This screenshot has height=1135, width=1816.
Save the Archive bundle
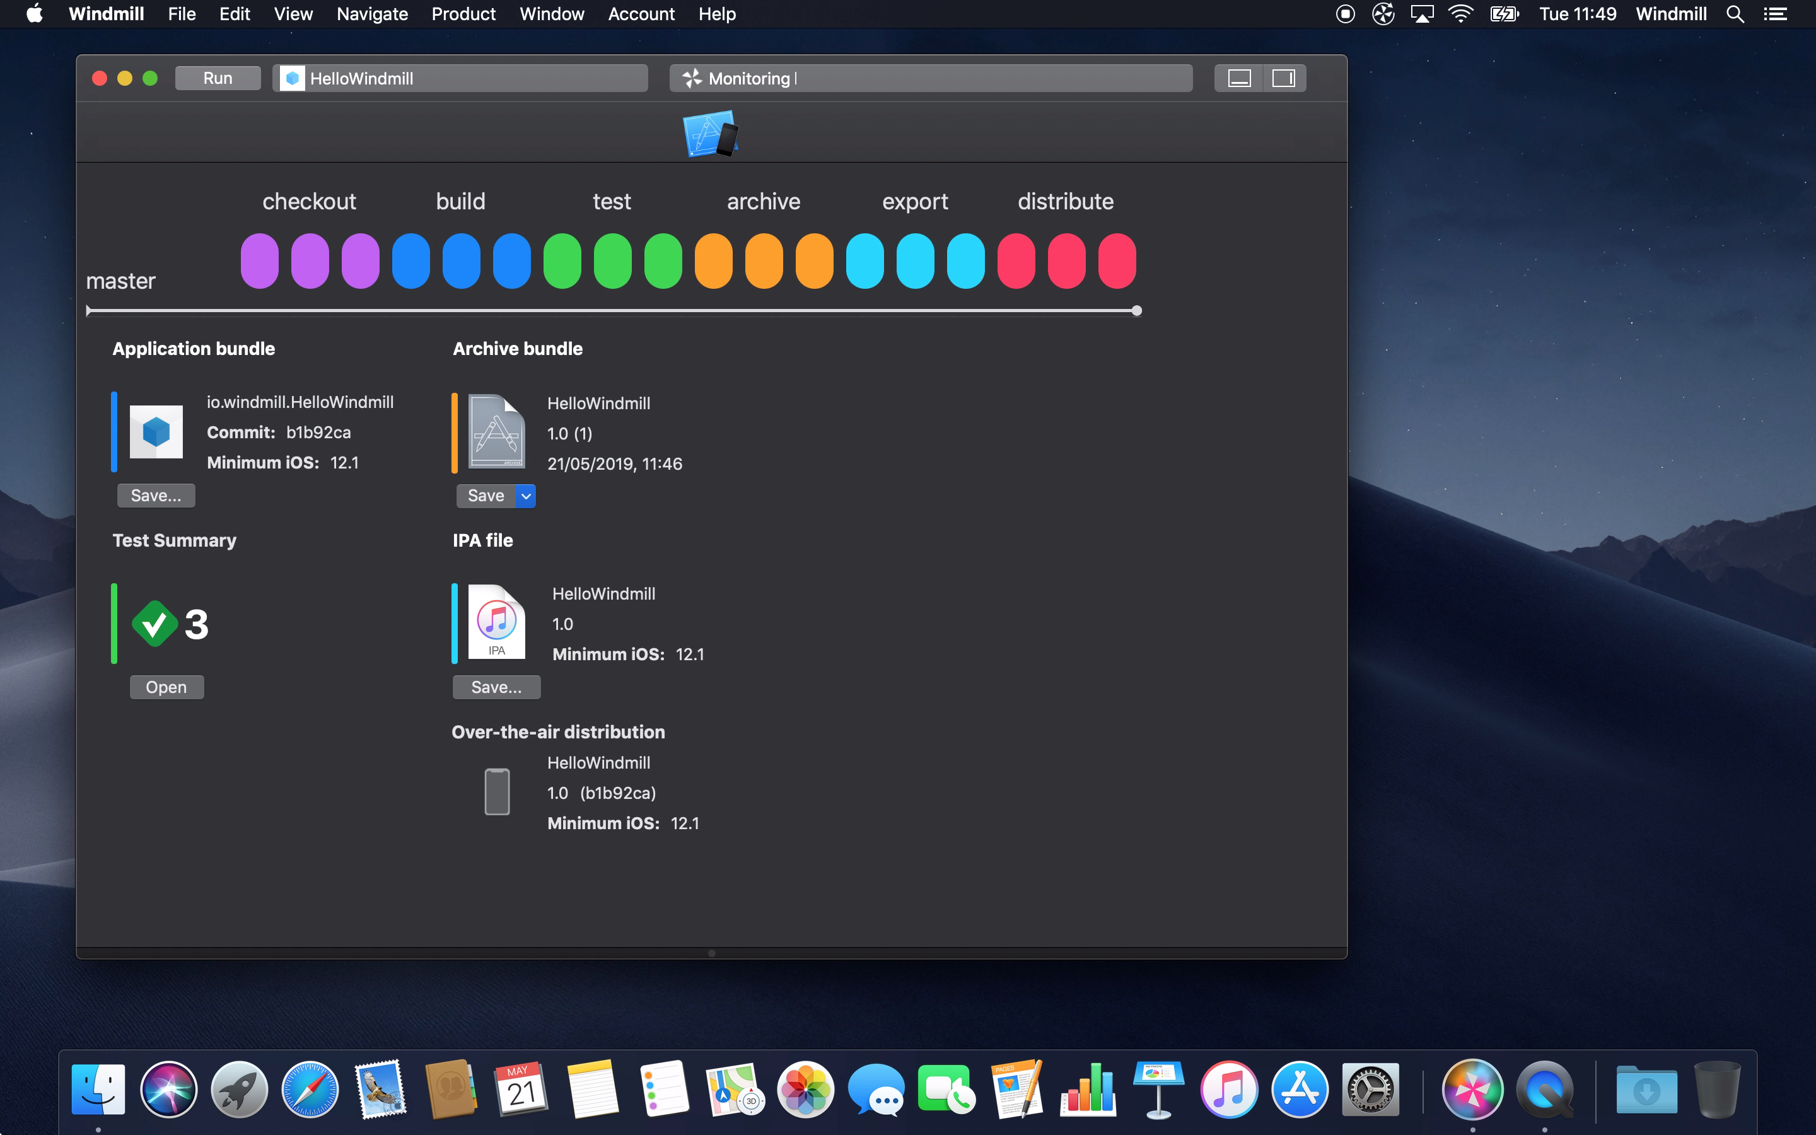[x=486, y=496]
